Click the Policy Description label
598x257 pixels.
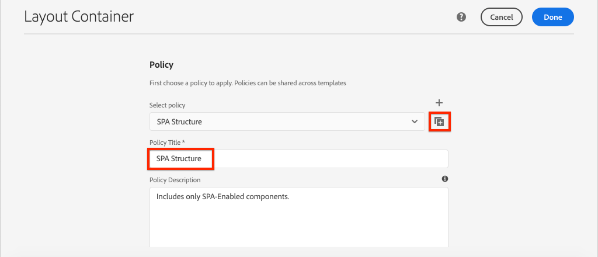[175, 179]
